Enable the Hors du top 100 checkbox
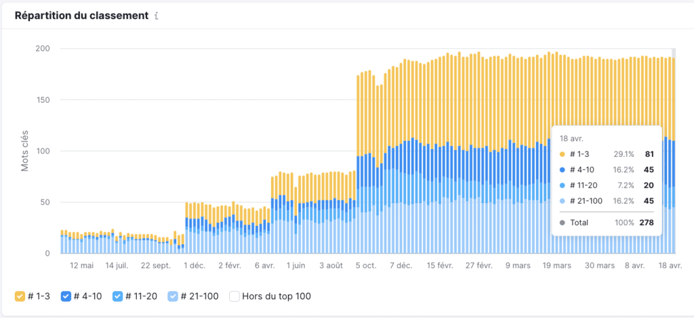The height and width of the screenshot is (318, 694). pos(234,296)
